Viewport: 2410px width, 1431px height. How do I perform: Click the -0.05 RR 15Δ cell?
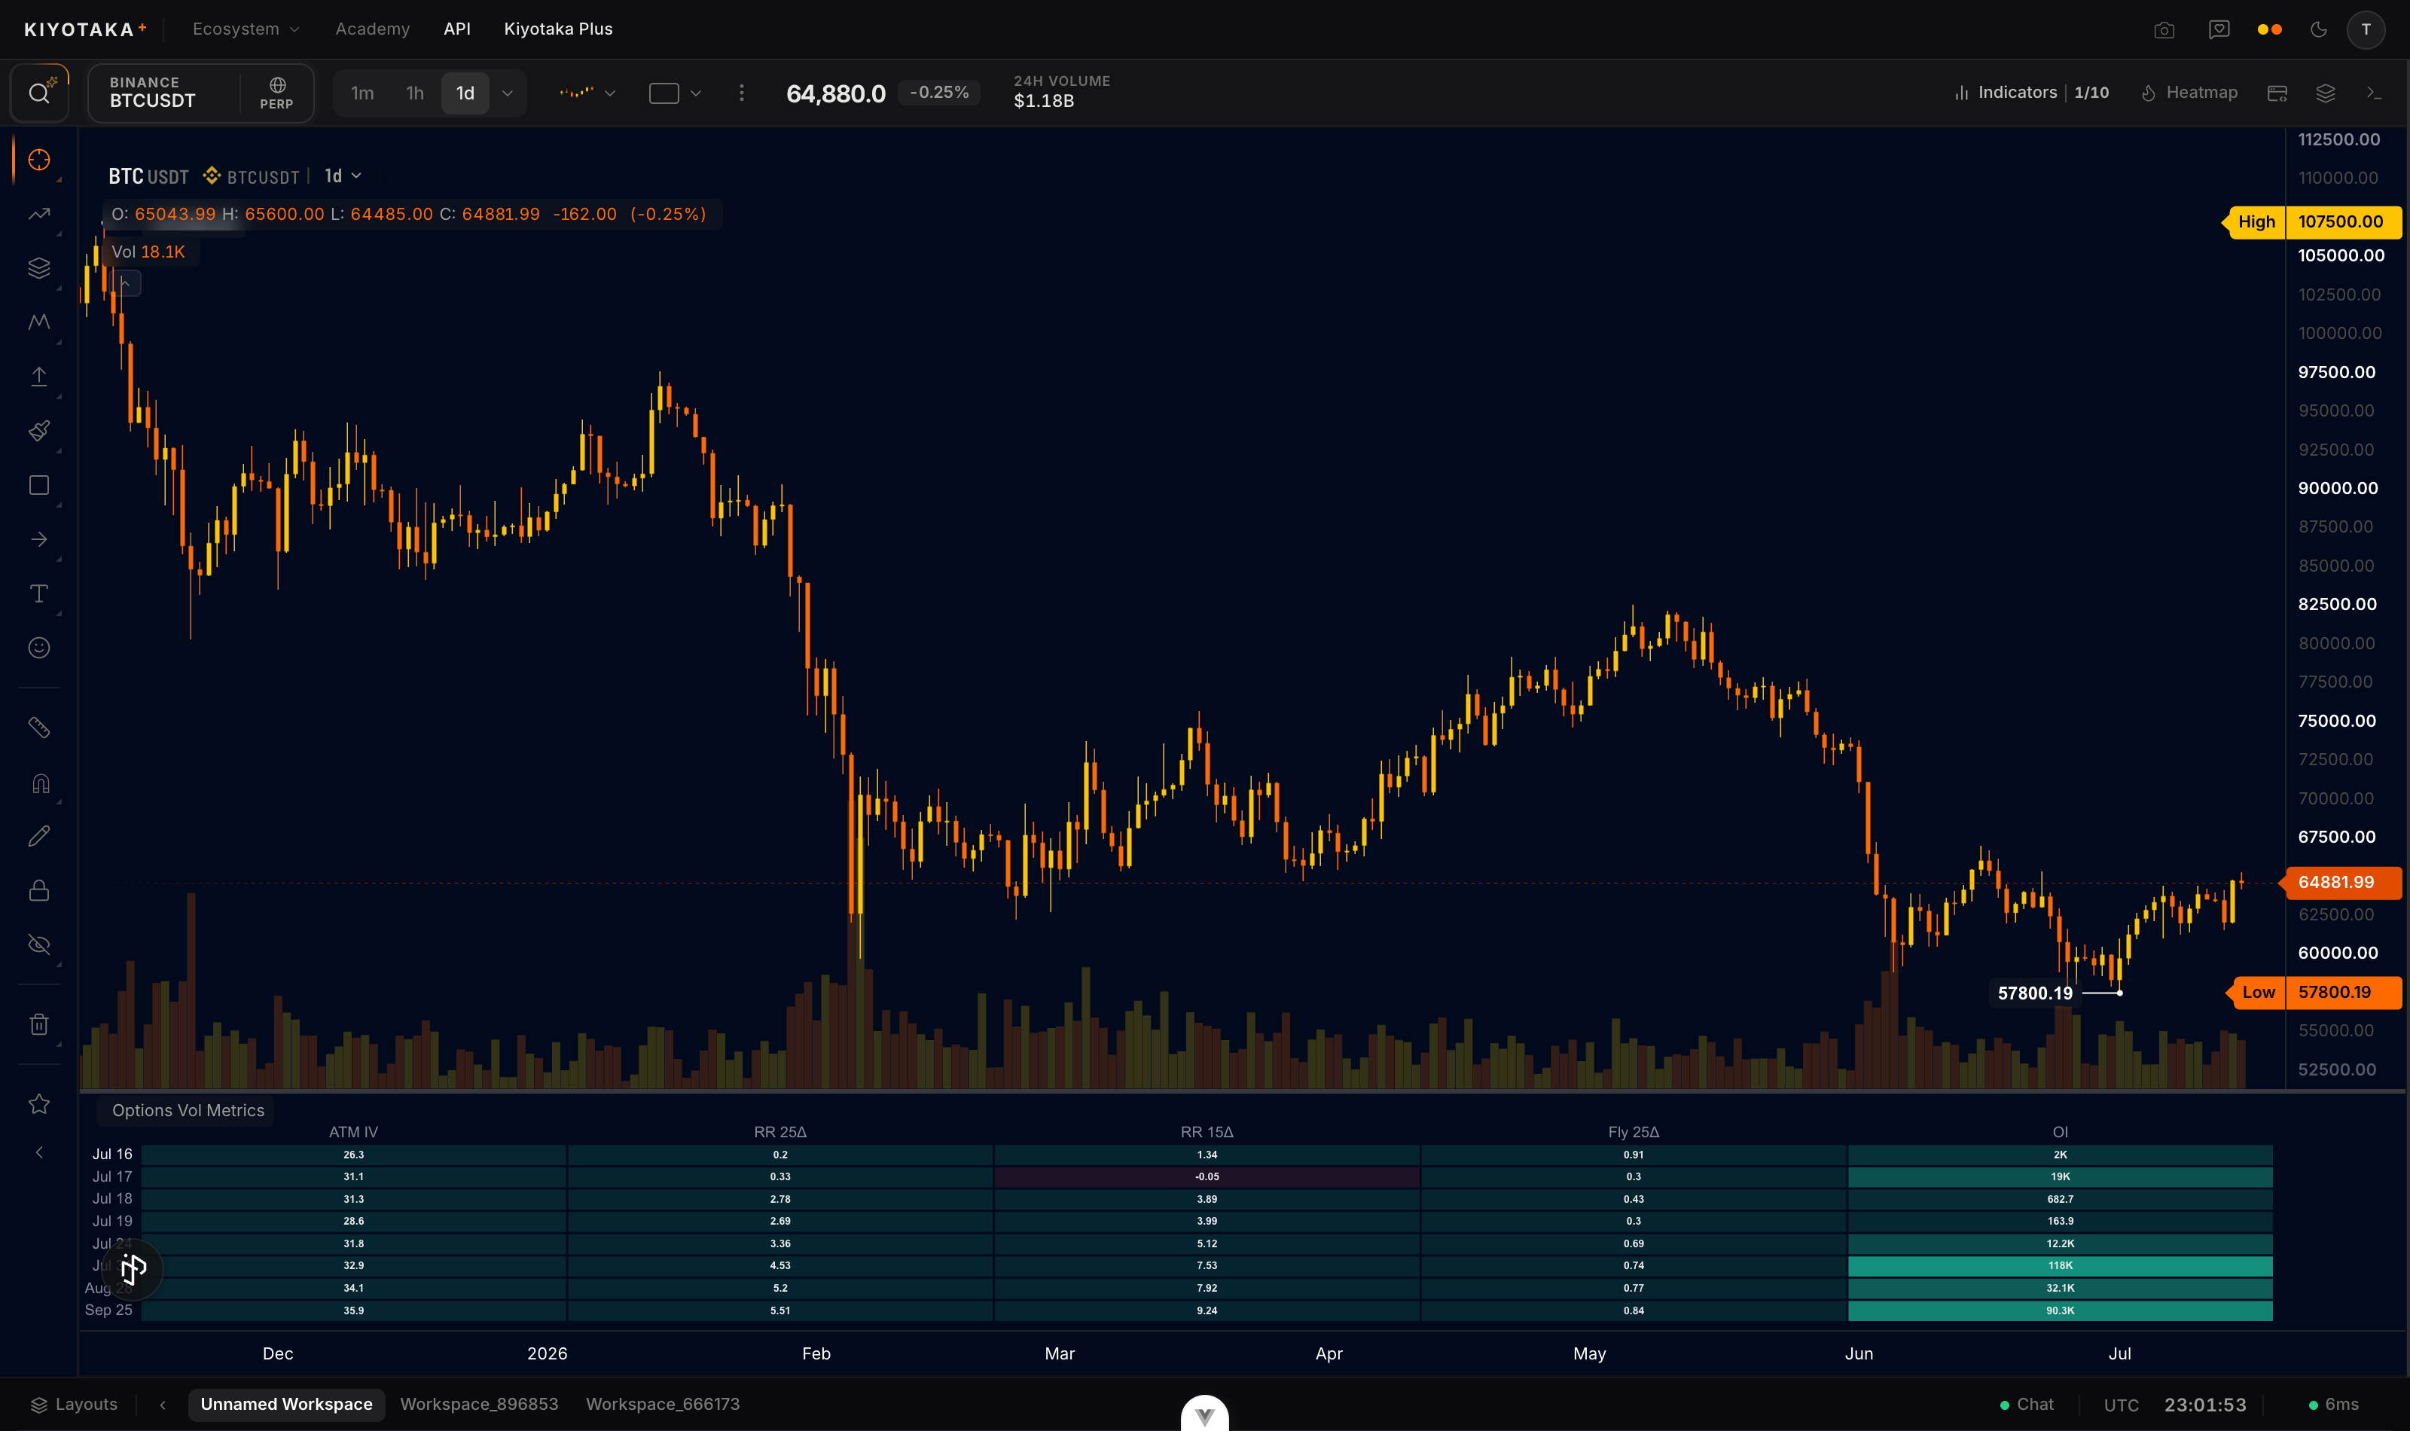pos(1207,1176)
